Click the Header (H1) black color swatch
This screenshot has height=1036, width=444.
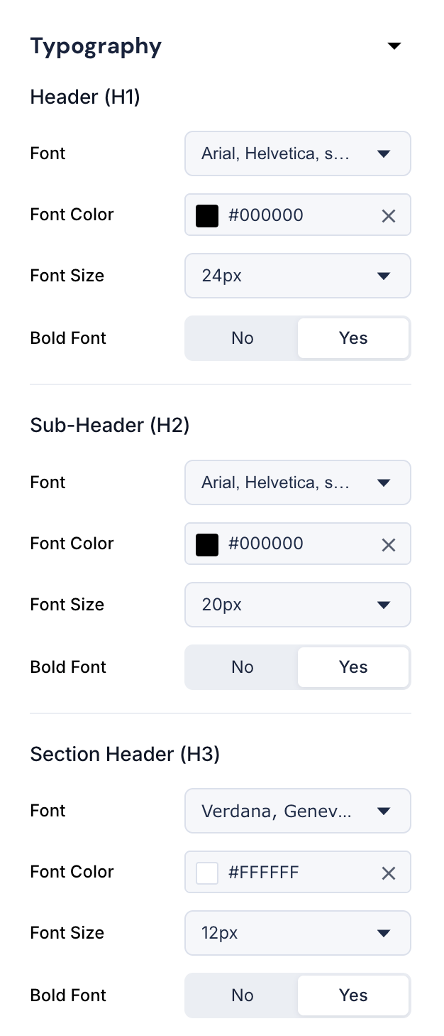point(207,216)
